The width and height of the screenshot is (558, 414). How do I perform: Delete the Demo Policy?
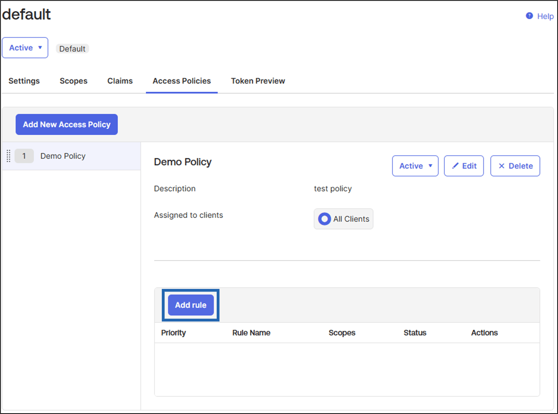coord(515,166)
